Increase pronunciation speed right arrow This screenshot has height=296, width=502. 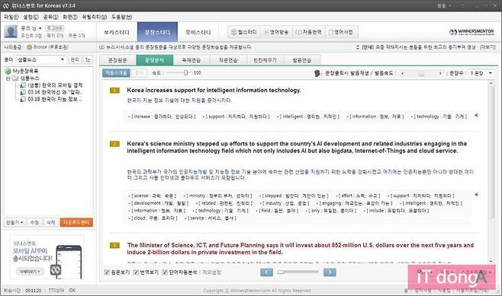pos(440,73)
